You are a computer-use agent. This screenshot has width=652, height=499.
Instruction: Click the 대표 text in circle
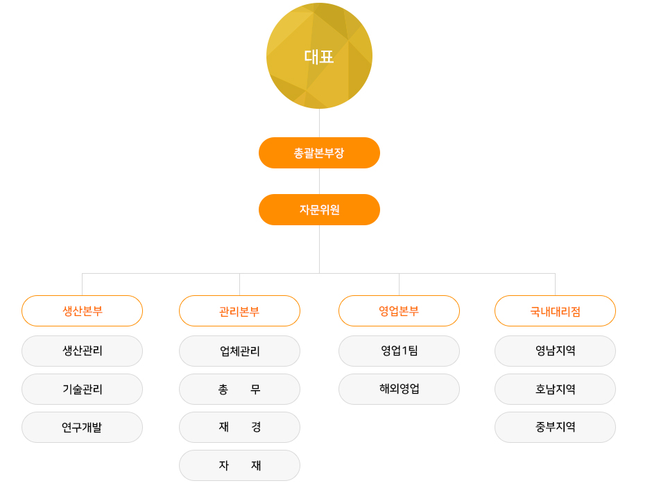(319, 57)
